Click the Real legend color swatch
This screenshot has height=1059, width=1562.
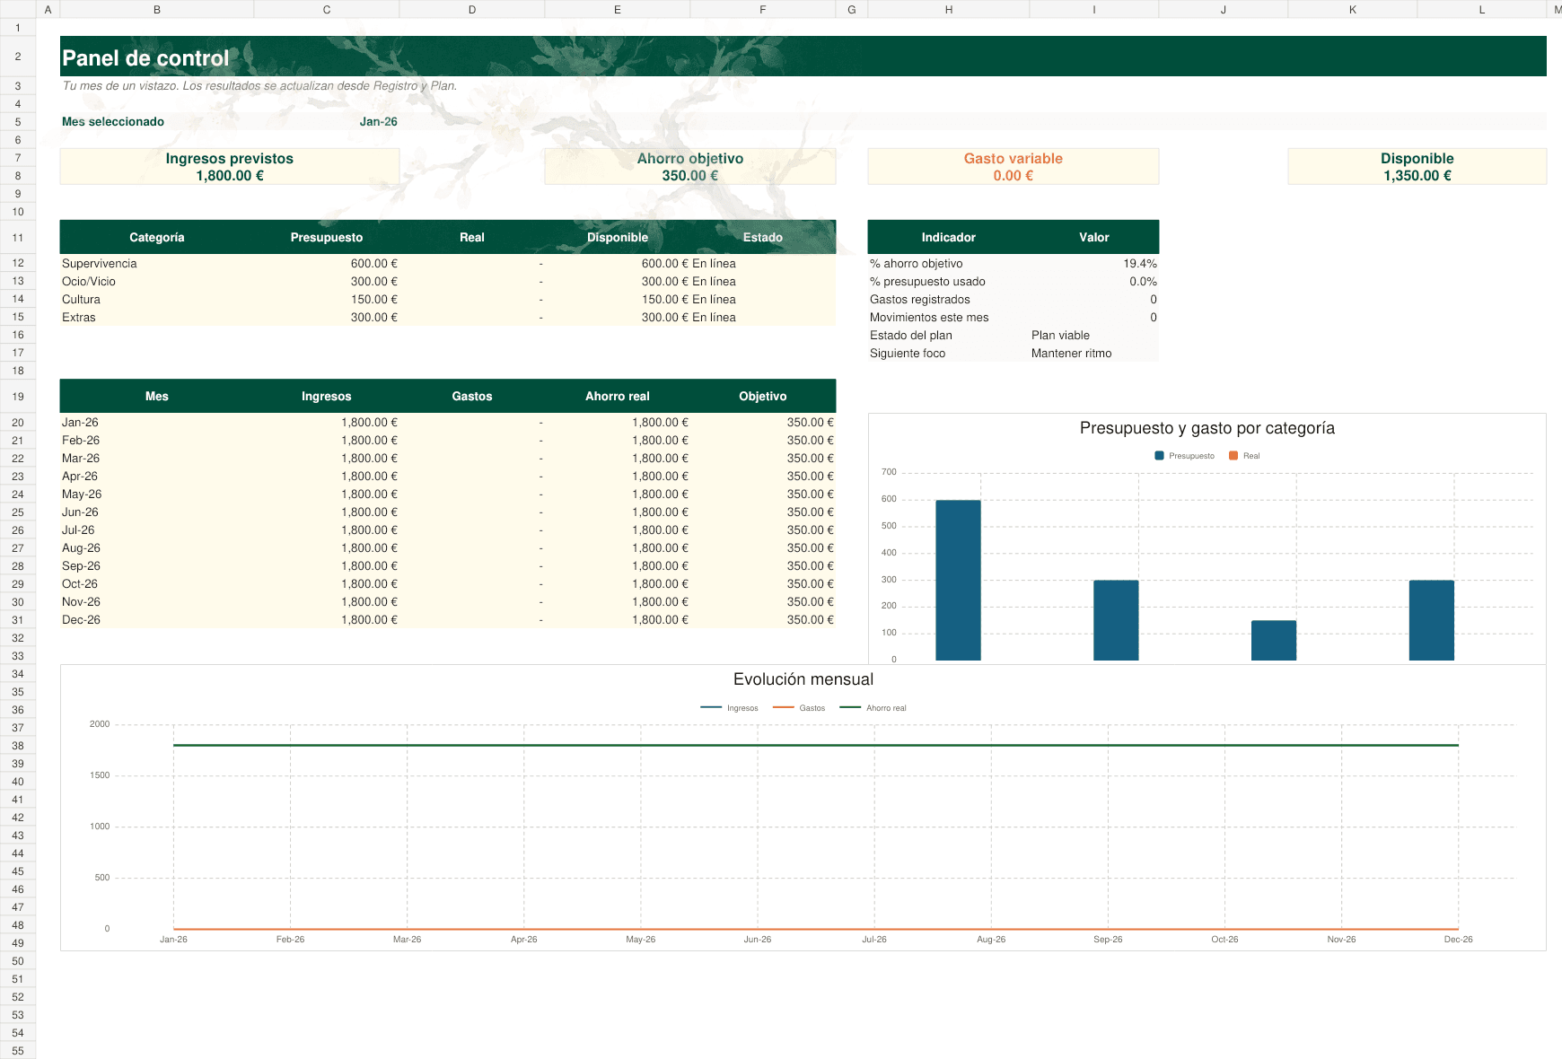(1233, 456)
